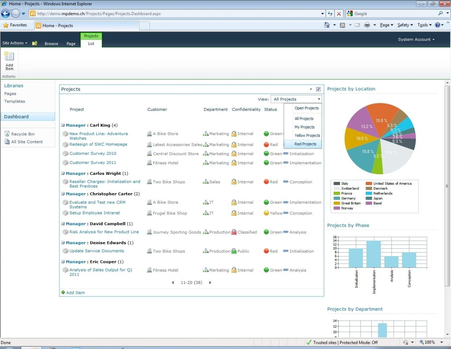Open the Reseller Charges project link
Viewport: 451px width, 349px height.
[x=104, y=182]
